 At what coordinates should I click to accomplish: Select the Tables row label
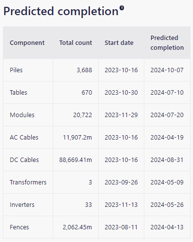[18, 93]
